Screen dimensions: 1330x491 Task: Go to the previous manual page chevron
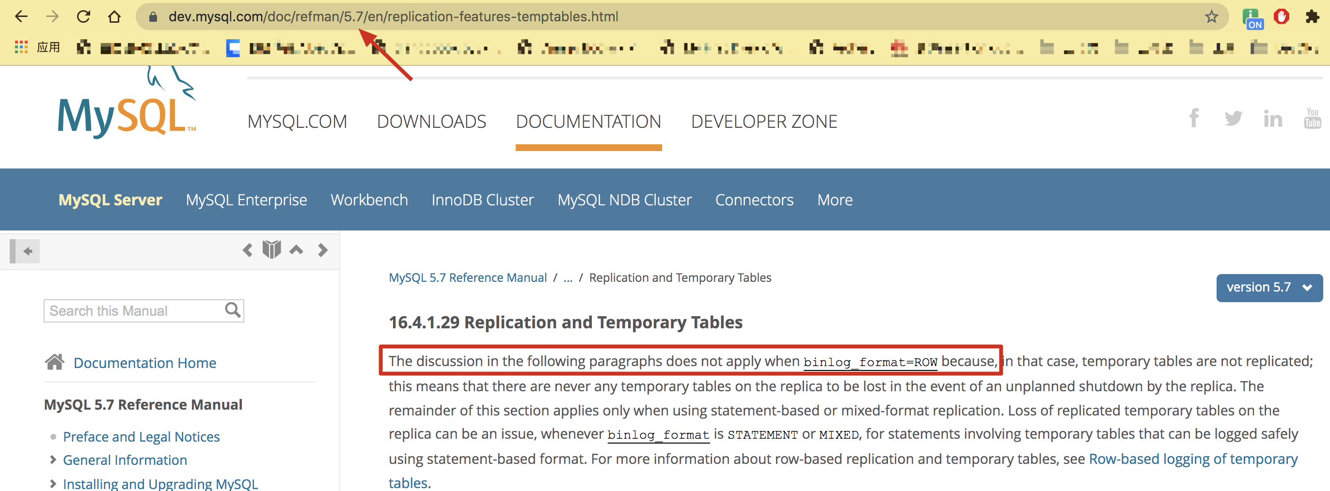[248, 250]
